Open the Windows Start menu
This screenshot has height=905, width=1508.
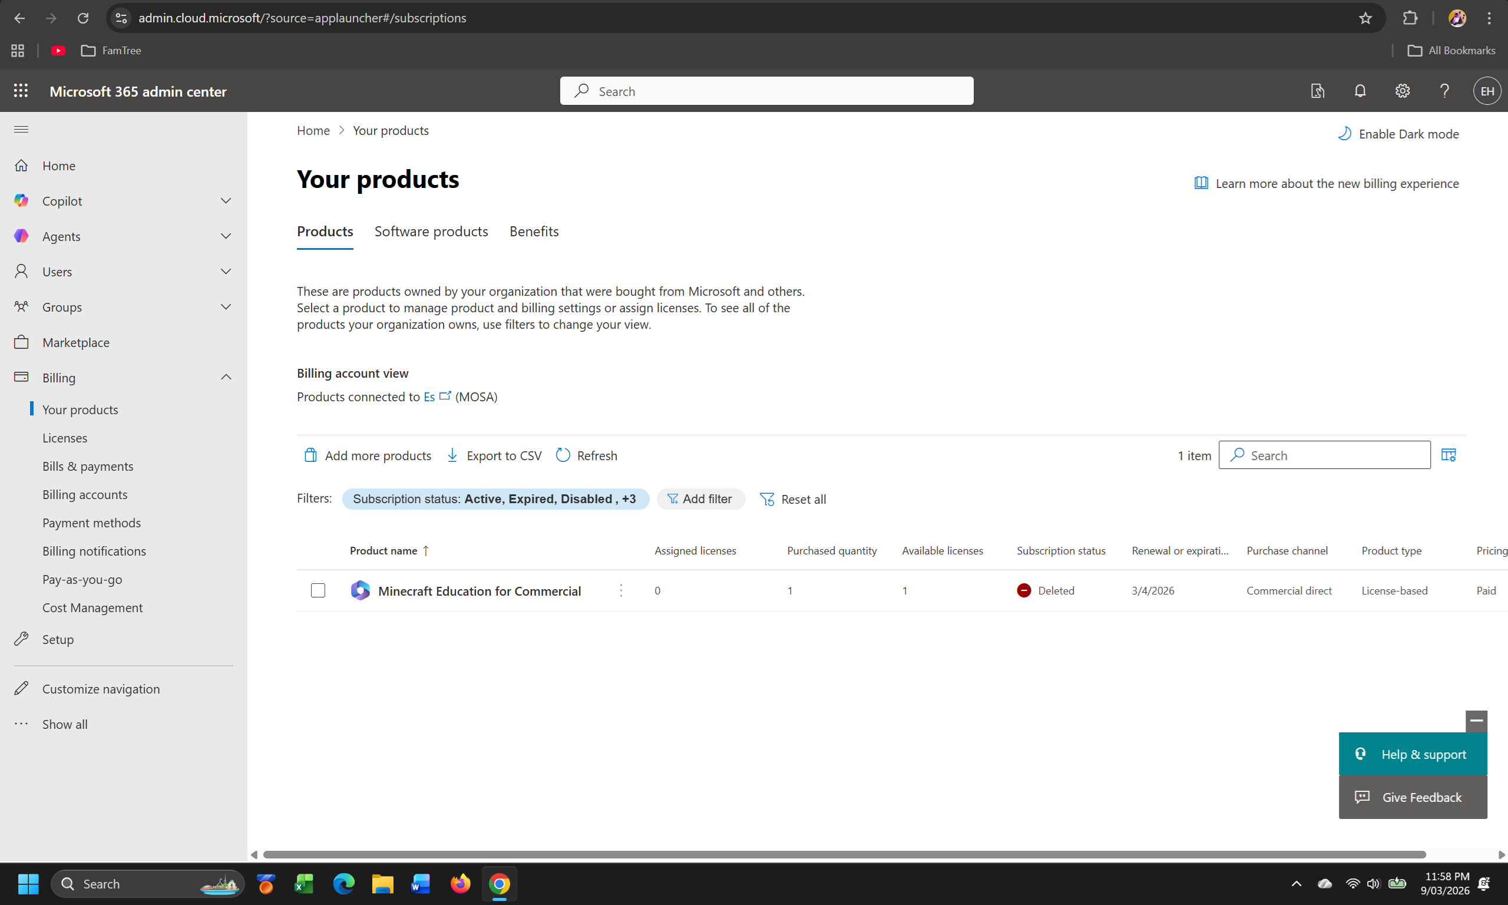(28, 884)
